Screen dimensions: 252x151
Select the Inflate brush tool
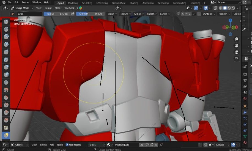click(x=6, y=67)
